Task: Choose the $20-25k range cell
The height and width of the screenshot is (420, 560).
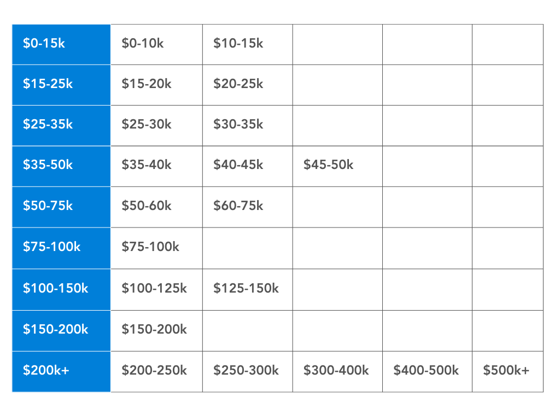Action: (247, 84)
